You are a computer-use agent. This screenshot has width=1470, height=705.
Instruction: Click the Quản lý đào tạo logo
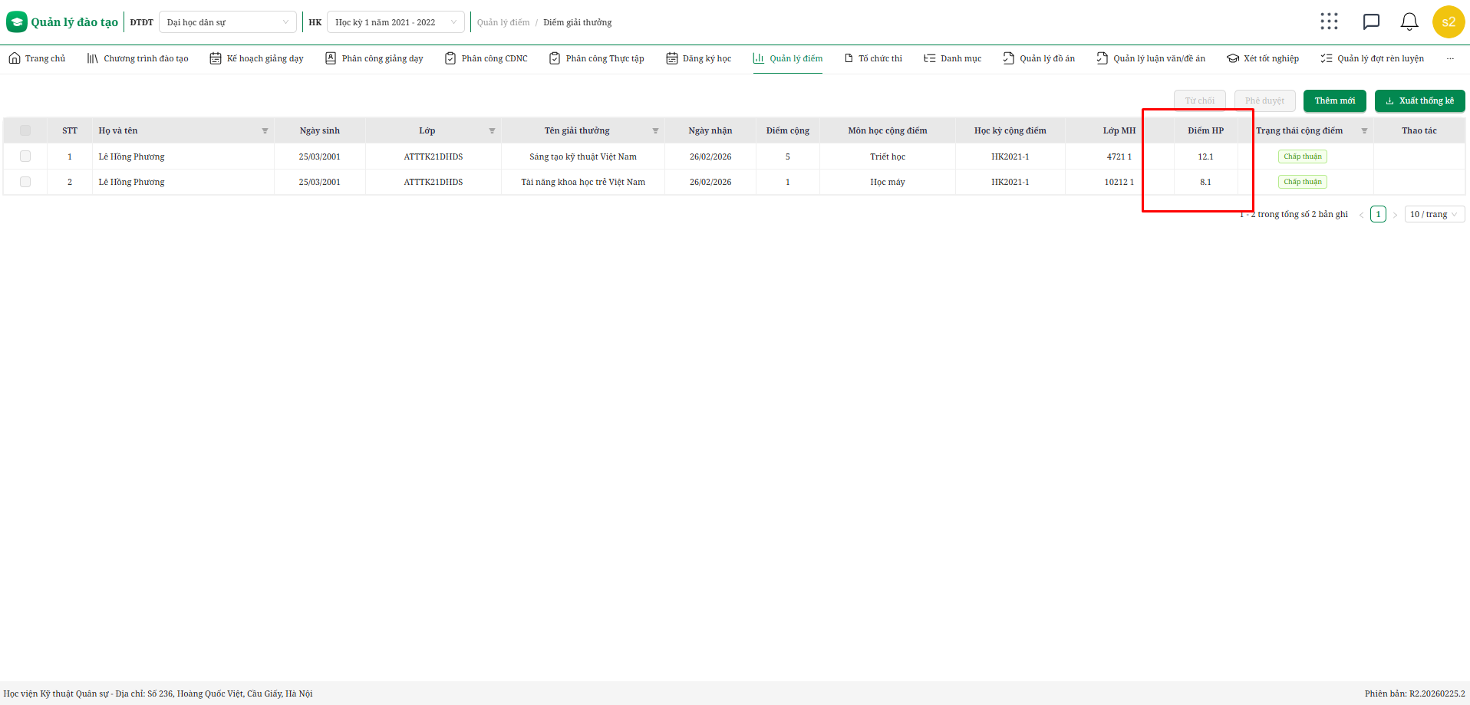click(x=63, y=22)
